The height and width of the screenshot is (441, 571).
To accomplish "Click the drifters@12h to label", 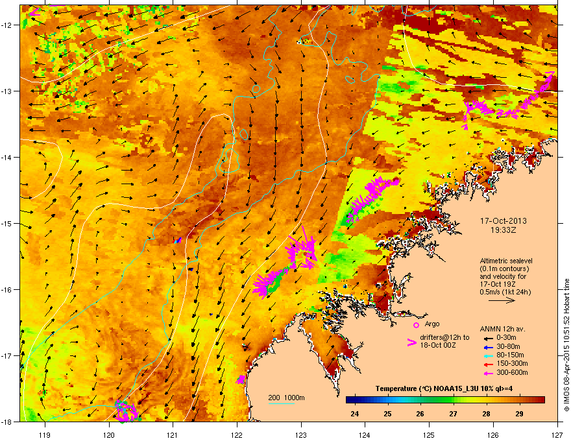I will point(444,337).
